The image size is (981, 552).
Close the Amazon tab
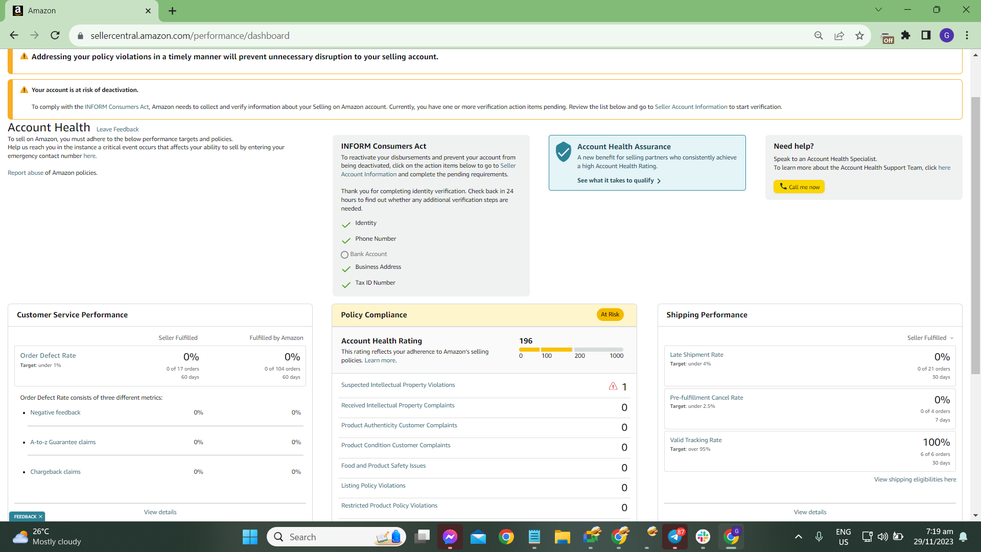click(x=148, y=11)
